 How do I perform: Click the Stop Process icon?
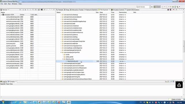click(x=36, y=10)
